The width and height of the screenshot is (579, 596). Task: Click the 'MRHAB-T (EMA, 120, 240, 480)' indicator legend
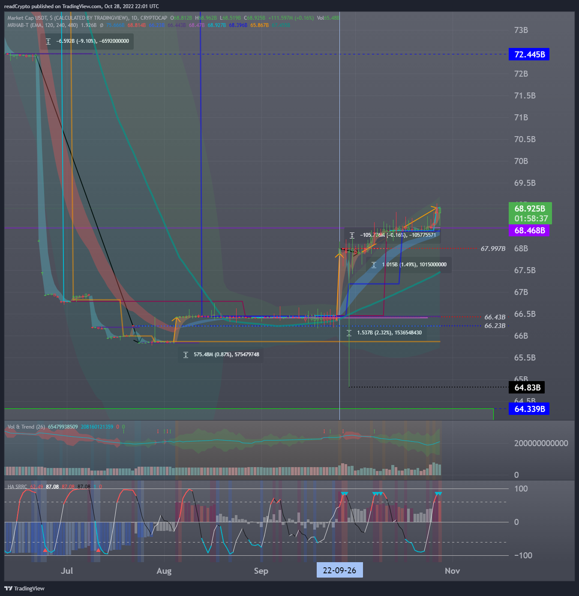[42, 25]
